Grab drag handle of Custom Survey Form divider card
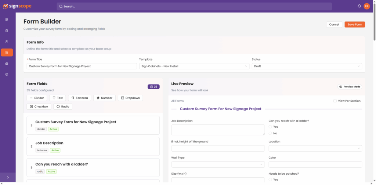 click(x=32, y=125)
